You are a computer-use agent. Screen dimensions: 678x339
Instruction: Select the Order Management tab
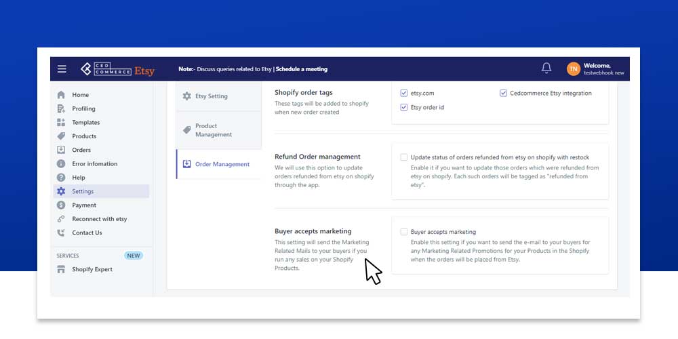coord(219,164)
